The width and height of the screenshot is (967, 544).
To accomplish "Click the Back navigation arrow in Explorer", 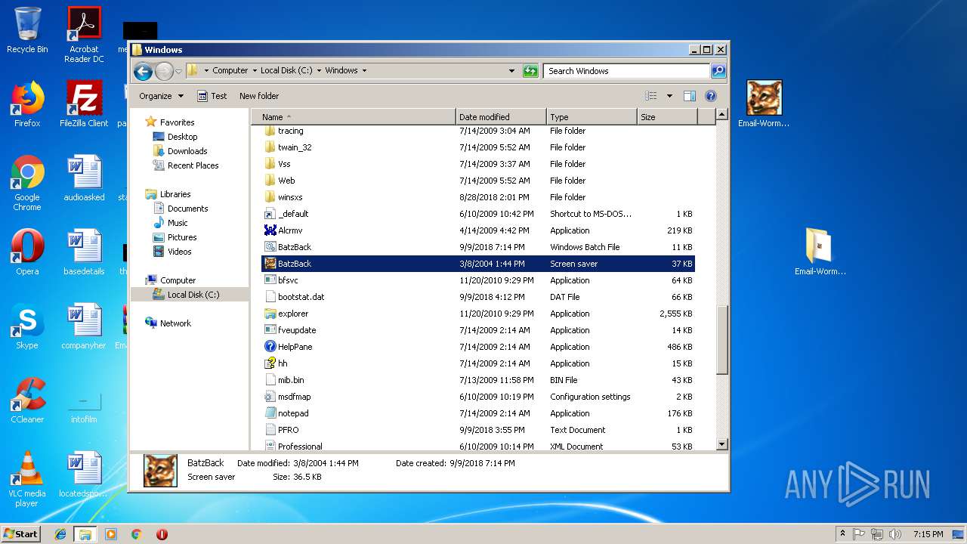I will tap(143, 71).
